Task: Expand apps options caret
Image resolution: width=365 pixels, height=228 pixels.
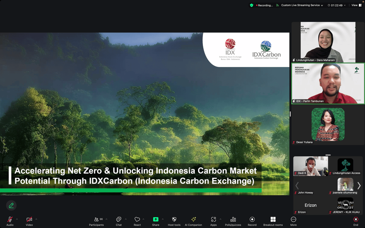Action: pos(220,219)
